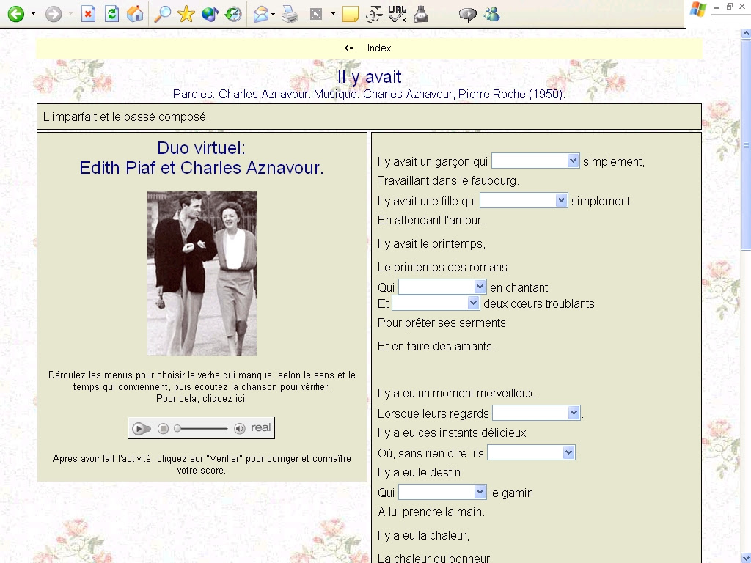751x563 pixels.
Task: Go to the Home page icon
Action: click(x=135, y=14)
